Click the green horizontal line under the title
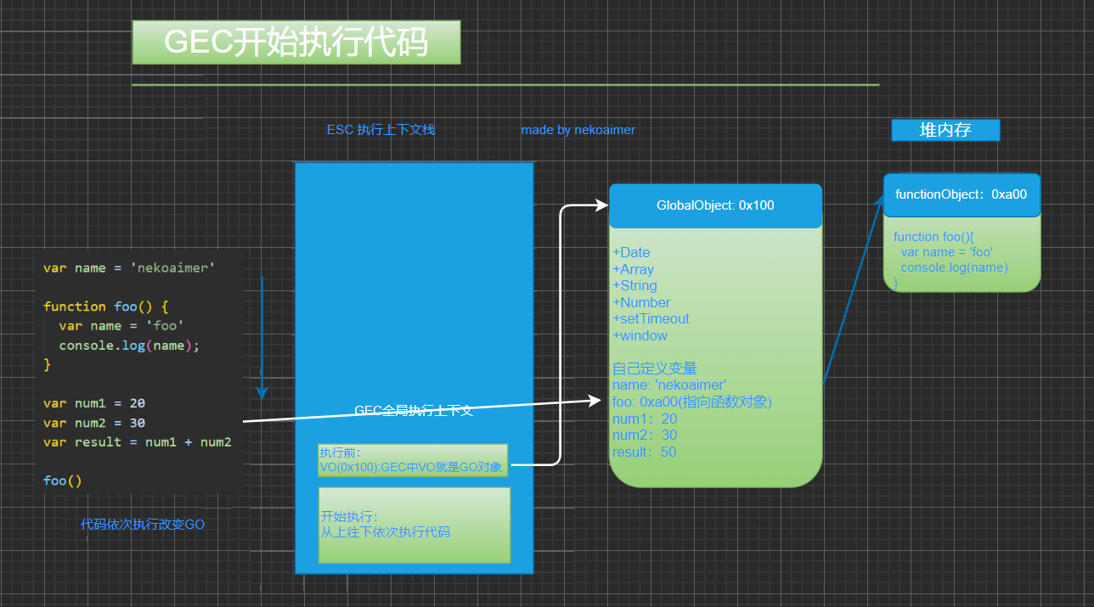Viewport: 1094px width, 607px height. pos(505,85)
